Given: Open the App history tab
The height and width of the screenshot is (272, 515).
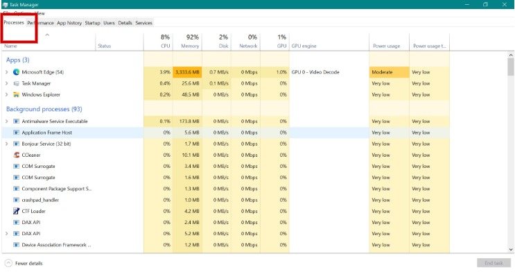Looking at the screenshot, I should point(69,23).
